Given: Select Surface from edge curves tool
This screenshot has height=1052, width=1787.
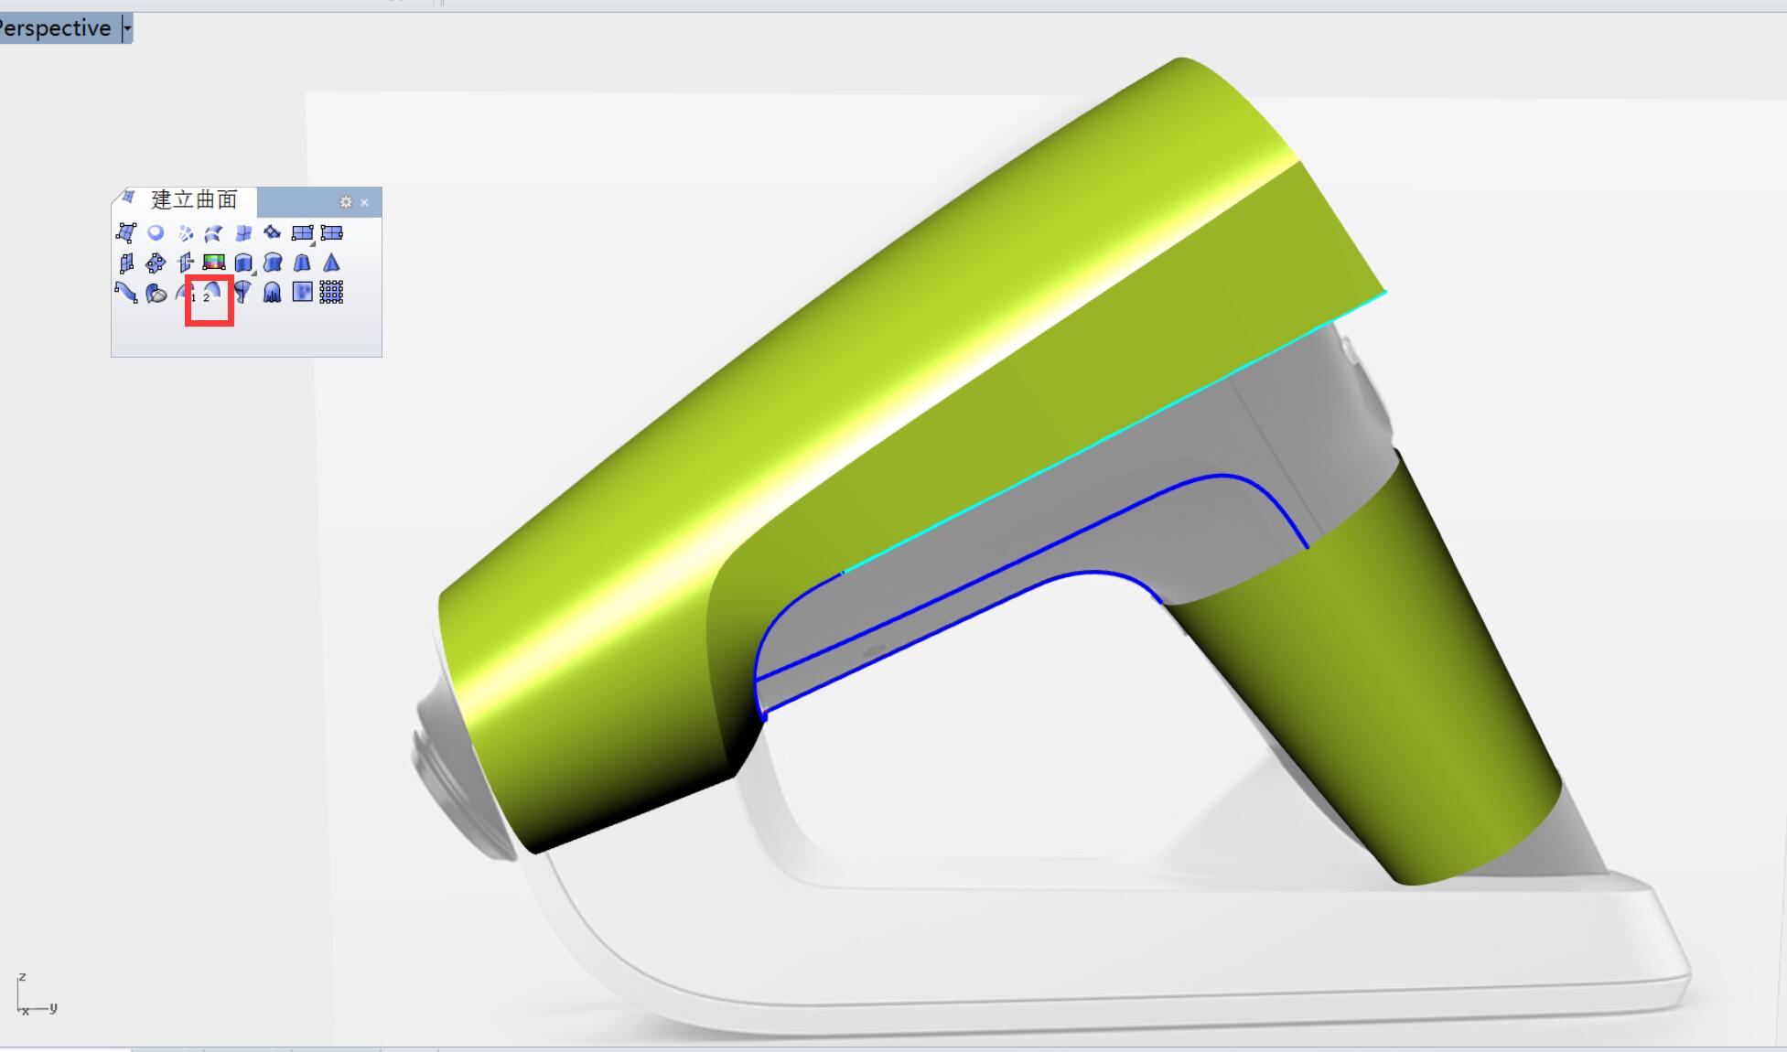Looking at the screenshot, I should tap(243, 233).
